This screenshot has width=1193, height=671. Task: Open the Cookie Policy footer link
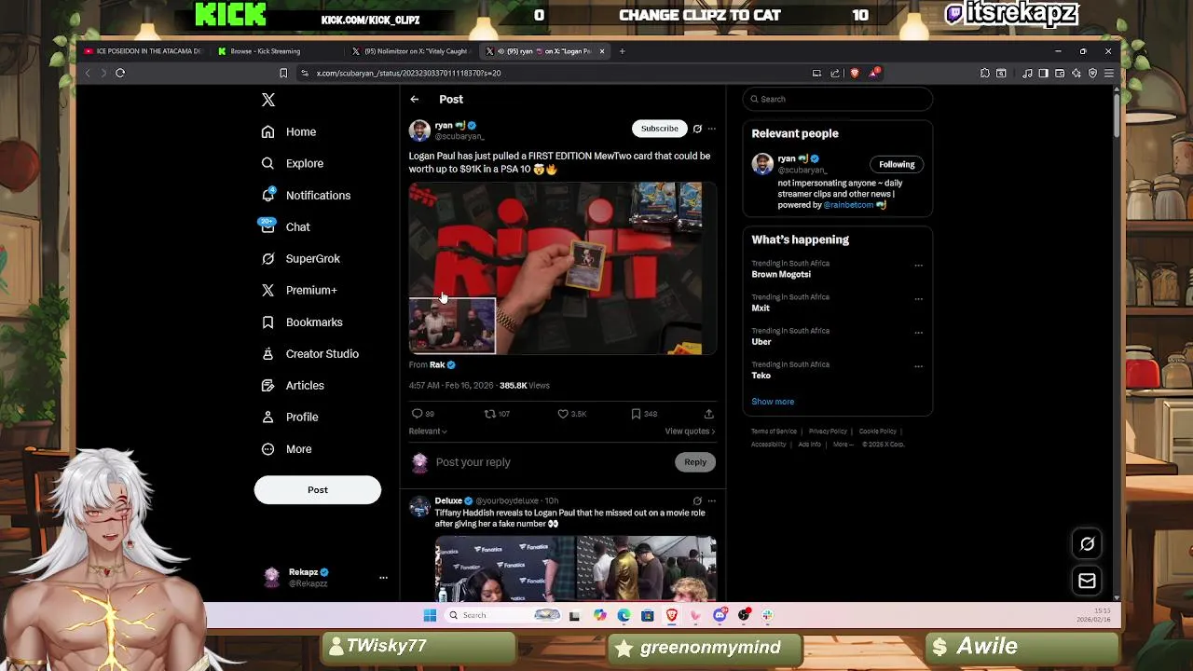tap(877, 431)
